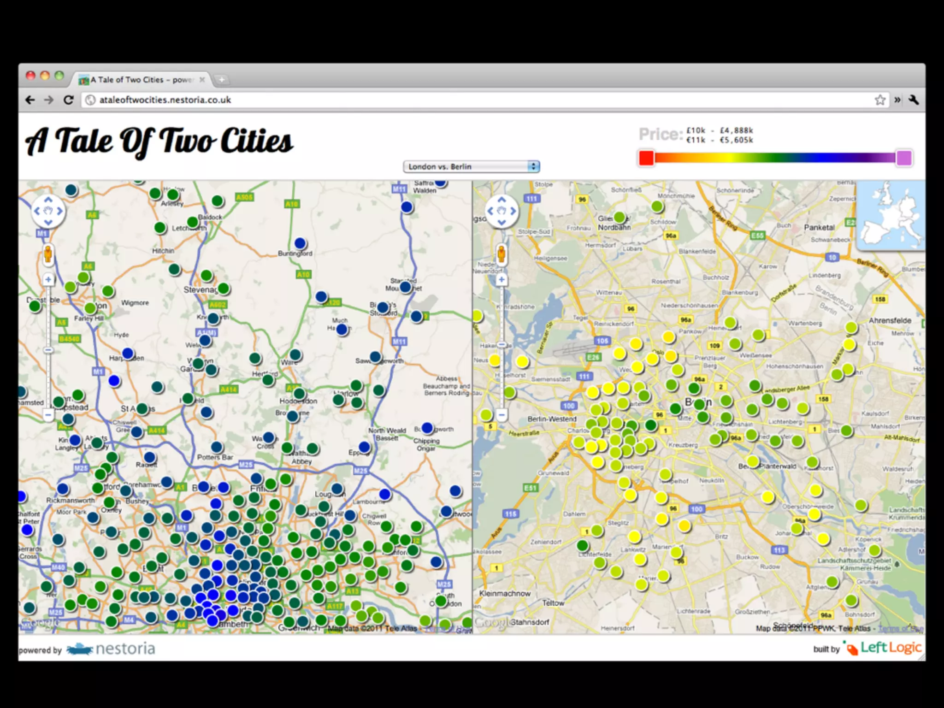944x708 pixels.
Task: Expand the browser extensions overflow chevron
Action: 897,100
